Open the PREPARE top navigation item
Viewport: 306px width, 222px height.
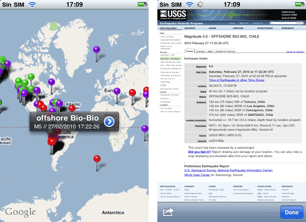[x=238, y=28]
